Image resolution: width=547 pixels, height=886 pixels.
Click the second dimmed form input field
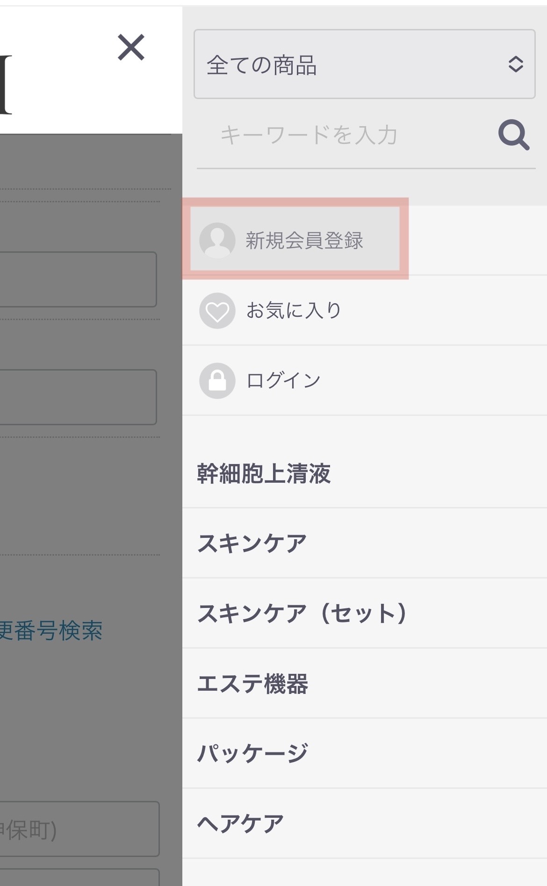[78, 397]
